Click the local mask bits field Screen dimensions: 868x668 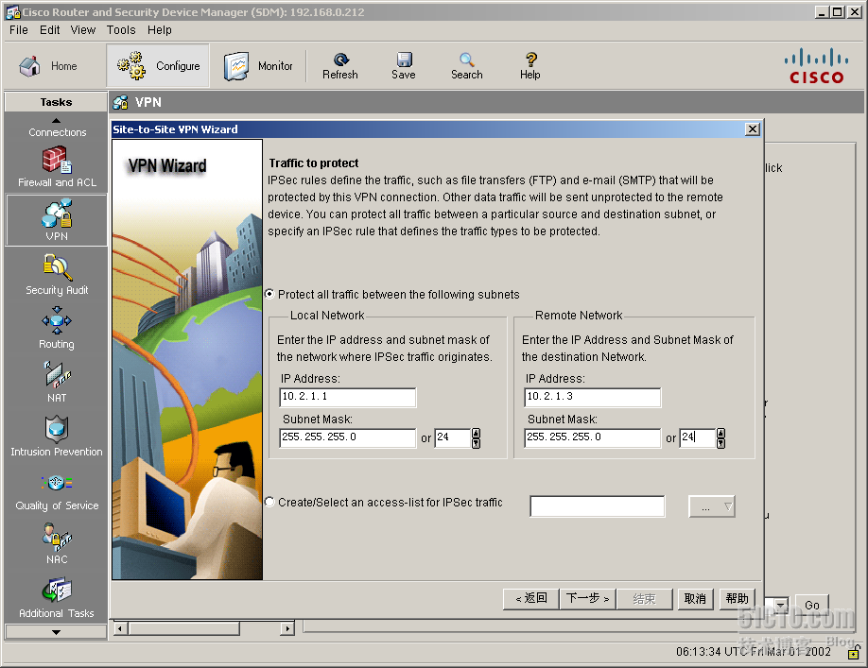point(453,438)
